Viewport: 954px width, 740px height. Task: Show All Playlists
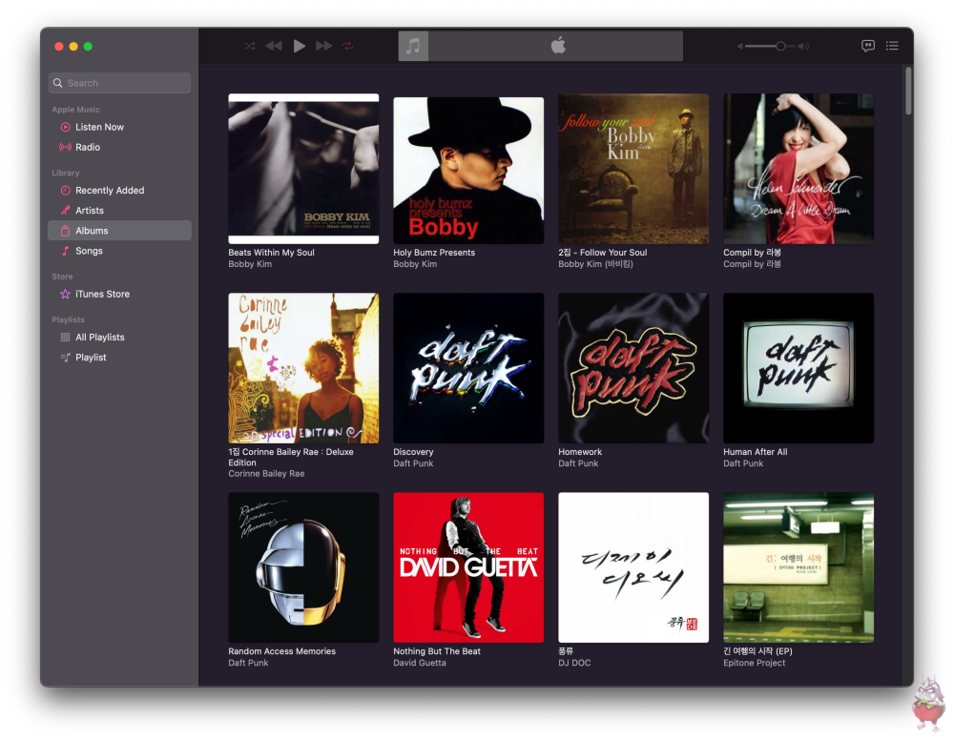coord(119,337)
